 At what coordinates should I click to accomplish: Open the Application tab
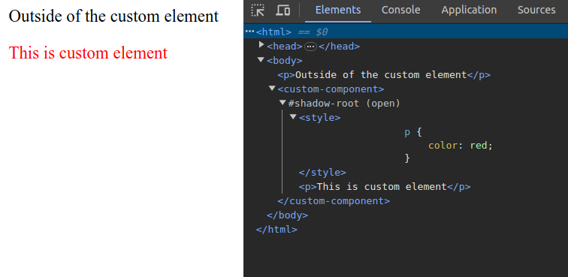coord(469,11)
